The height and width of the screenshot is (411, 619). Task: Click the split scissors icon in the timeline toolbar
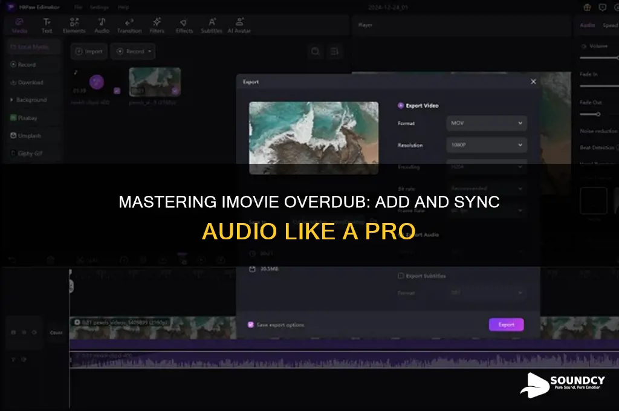click(x=80, y=260)
